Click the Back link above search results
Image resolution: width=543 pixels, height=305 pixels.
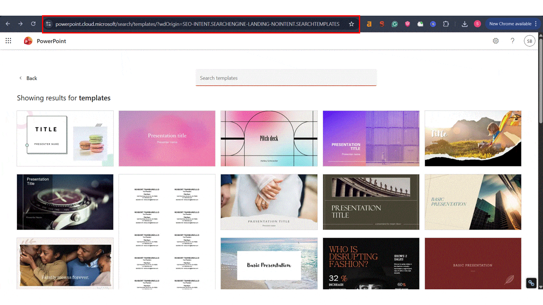pos(28,78)
